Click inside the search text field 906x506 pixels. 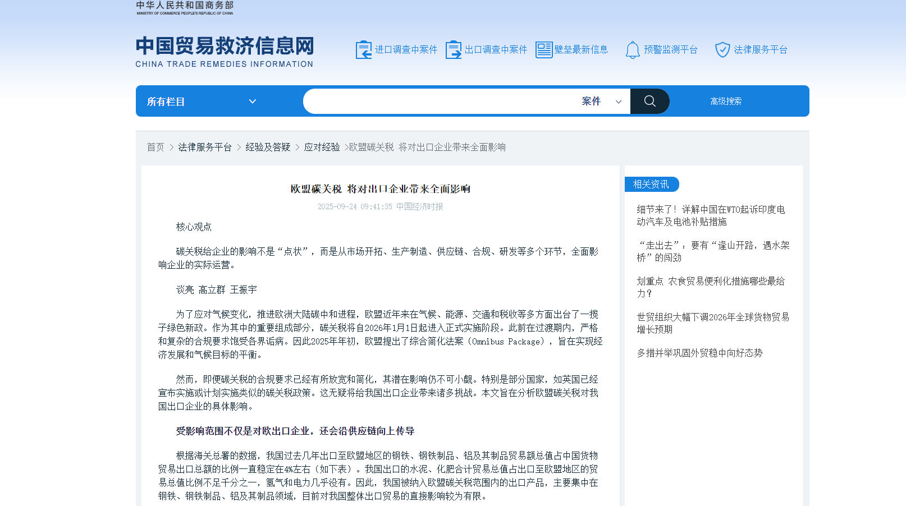(438, 102)
